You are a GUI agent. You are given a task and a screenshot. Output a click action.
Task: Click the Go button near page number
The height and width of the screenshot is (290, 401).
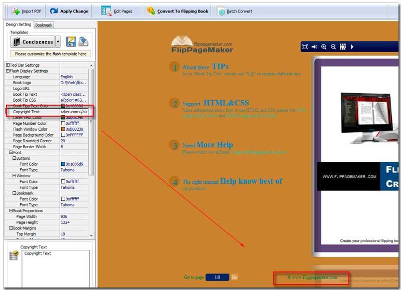pos(235,277)
